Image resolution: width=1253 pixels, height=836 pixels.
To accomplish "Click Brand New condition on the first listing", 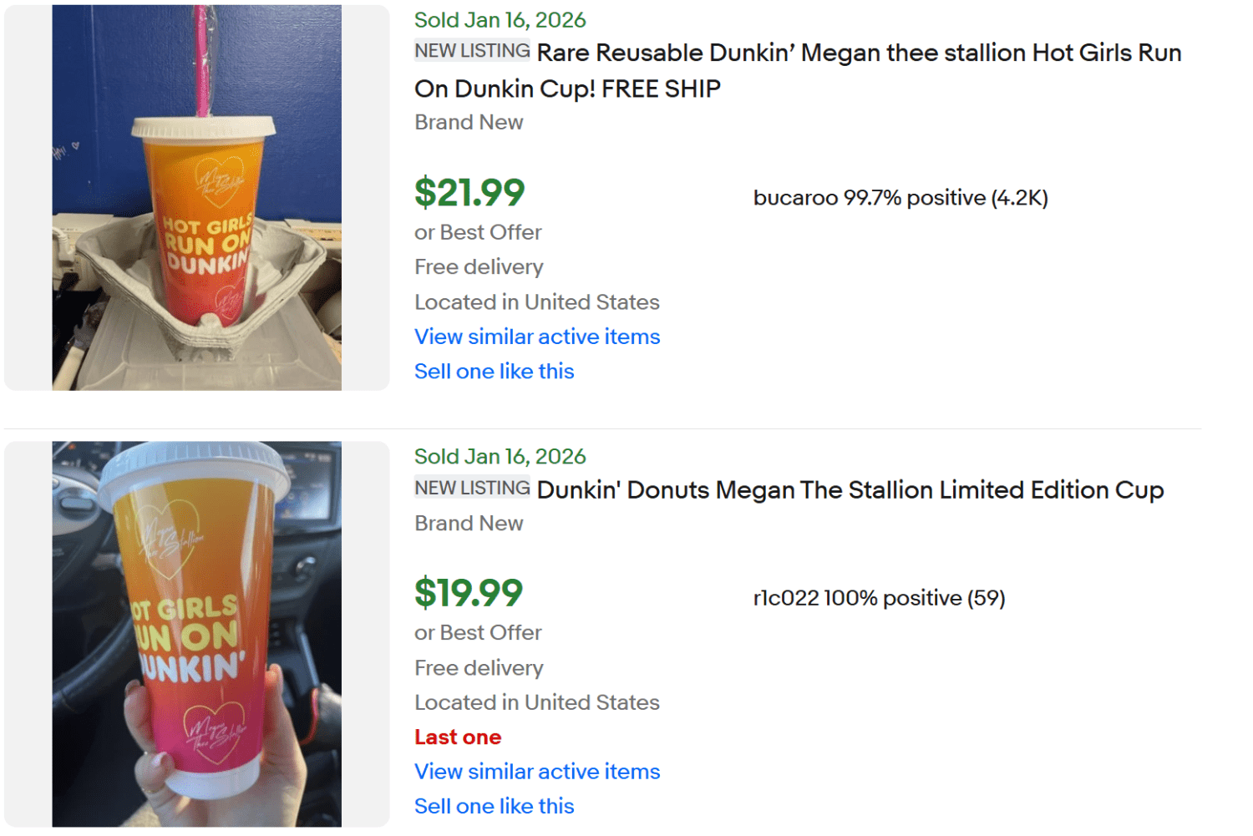I will 469,122.
